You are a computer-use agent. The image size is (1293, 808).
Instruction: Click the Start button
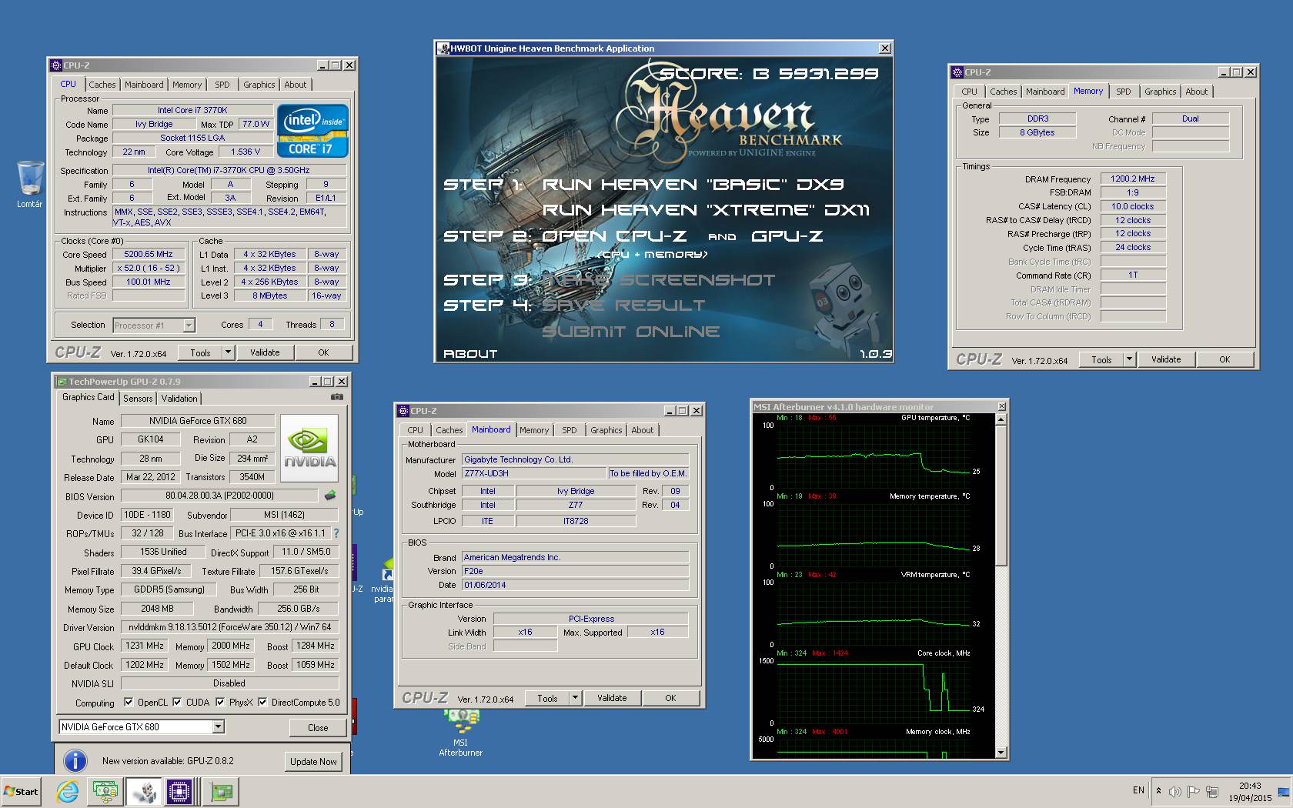click(x=22, y=791)
